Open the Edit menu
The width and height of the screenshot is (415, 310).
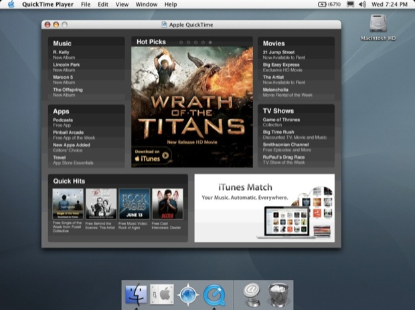coord(103,4)
